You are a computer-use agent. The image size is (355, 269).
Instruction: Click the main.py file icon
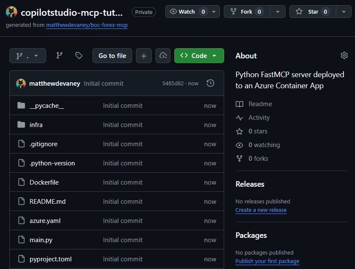click(21, 240)
